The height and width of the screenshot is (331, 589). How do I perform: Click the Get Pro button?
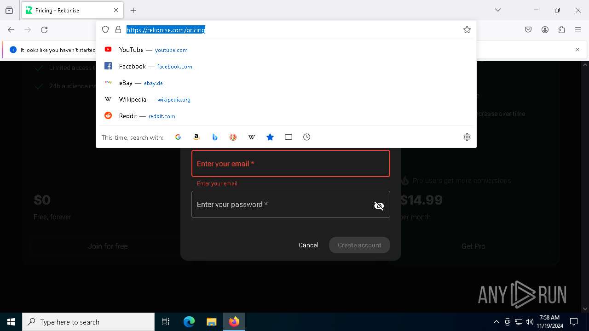[474, 246]
